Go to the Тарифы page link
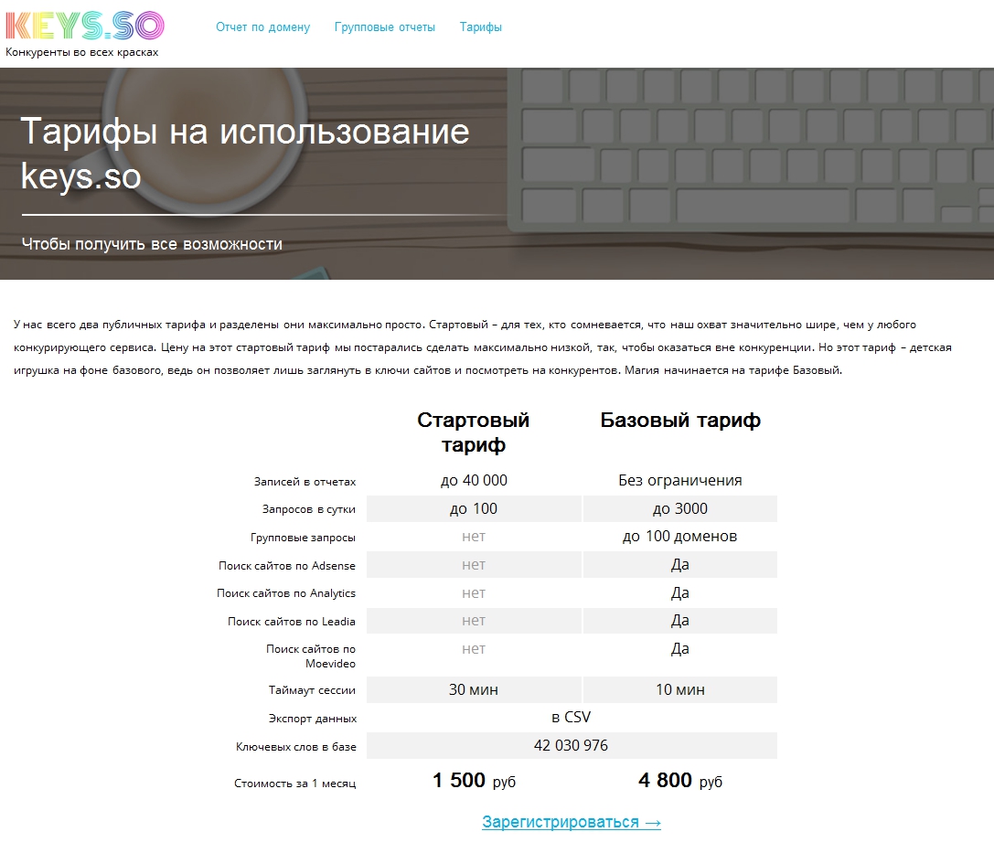This screenshot has height=853, width=994. click(480, 27)
